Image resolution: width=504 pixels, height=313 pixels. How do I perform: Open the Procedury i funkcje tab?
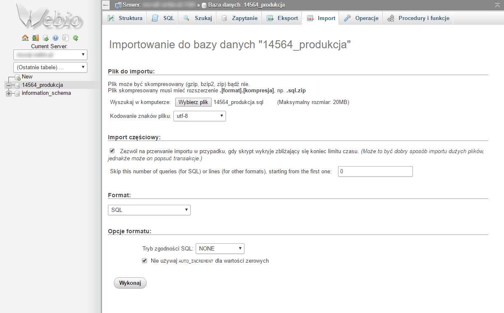click(x=418, y=18)
